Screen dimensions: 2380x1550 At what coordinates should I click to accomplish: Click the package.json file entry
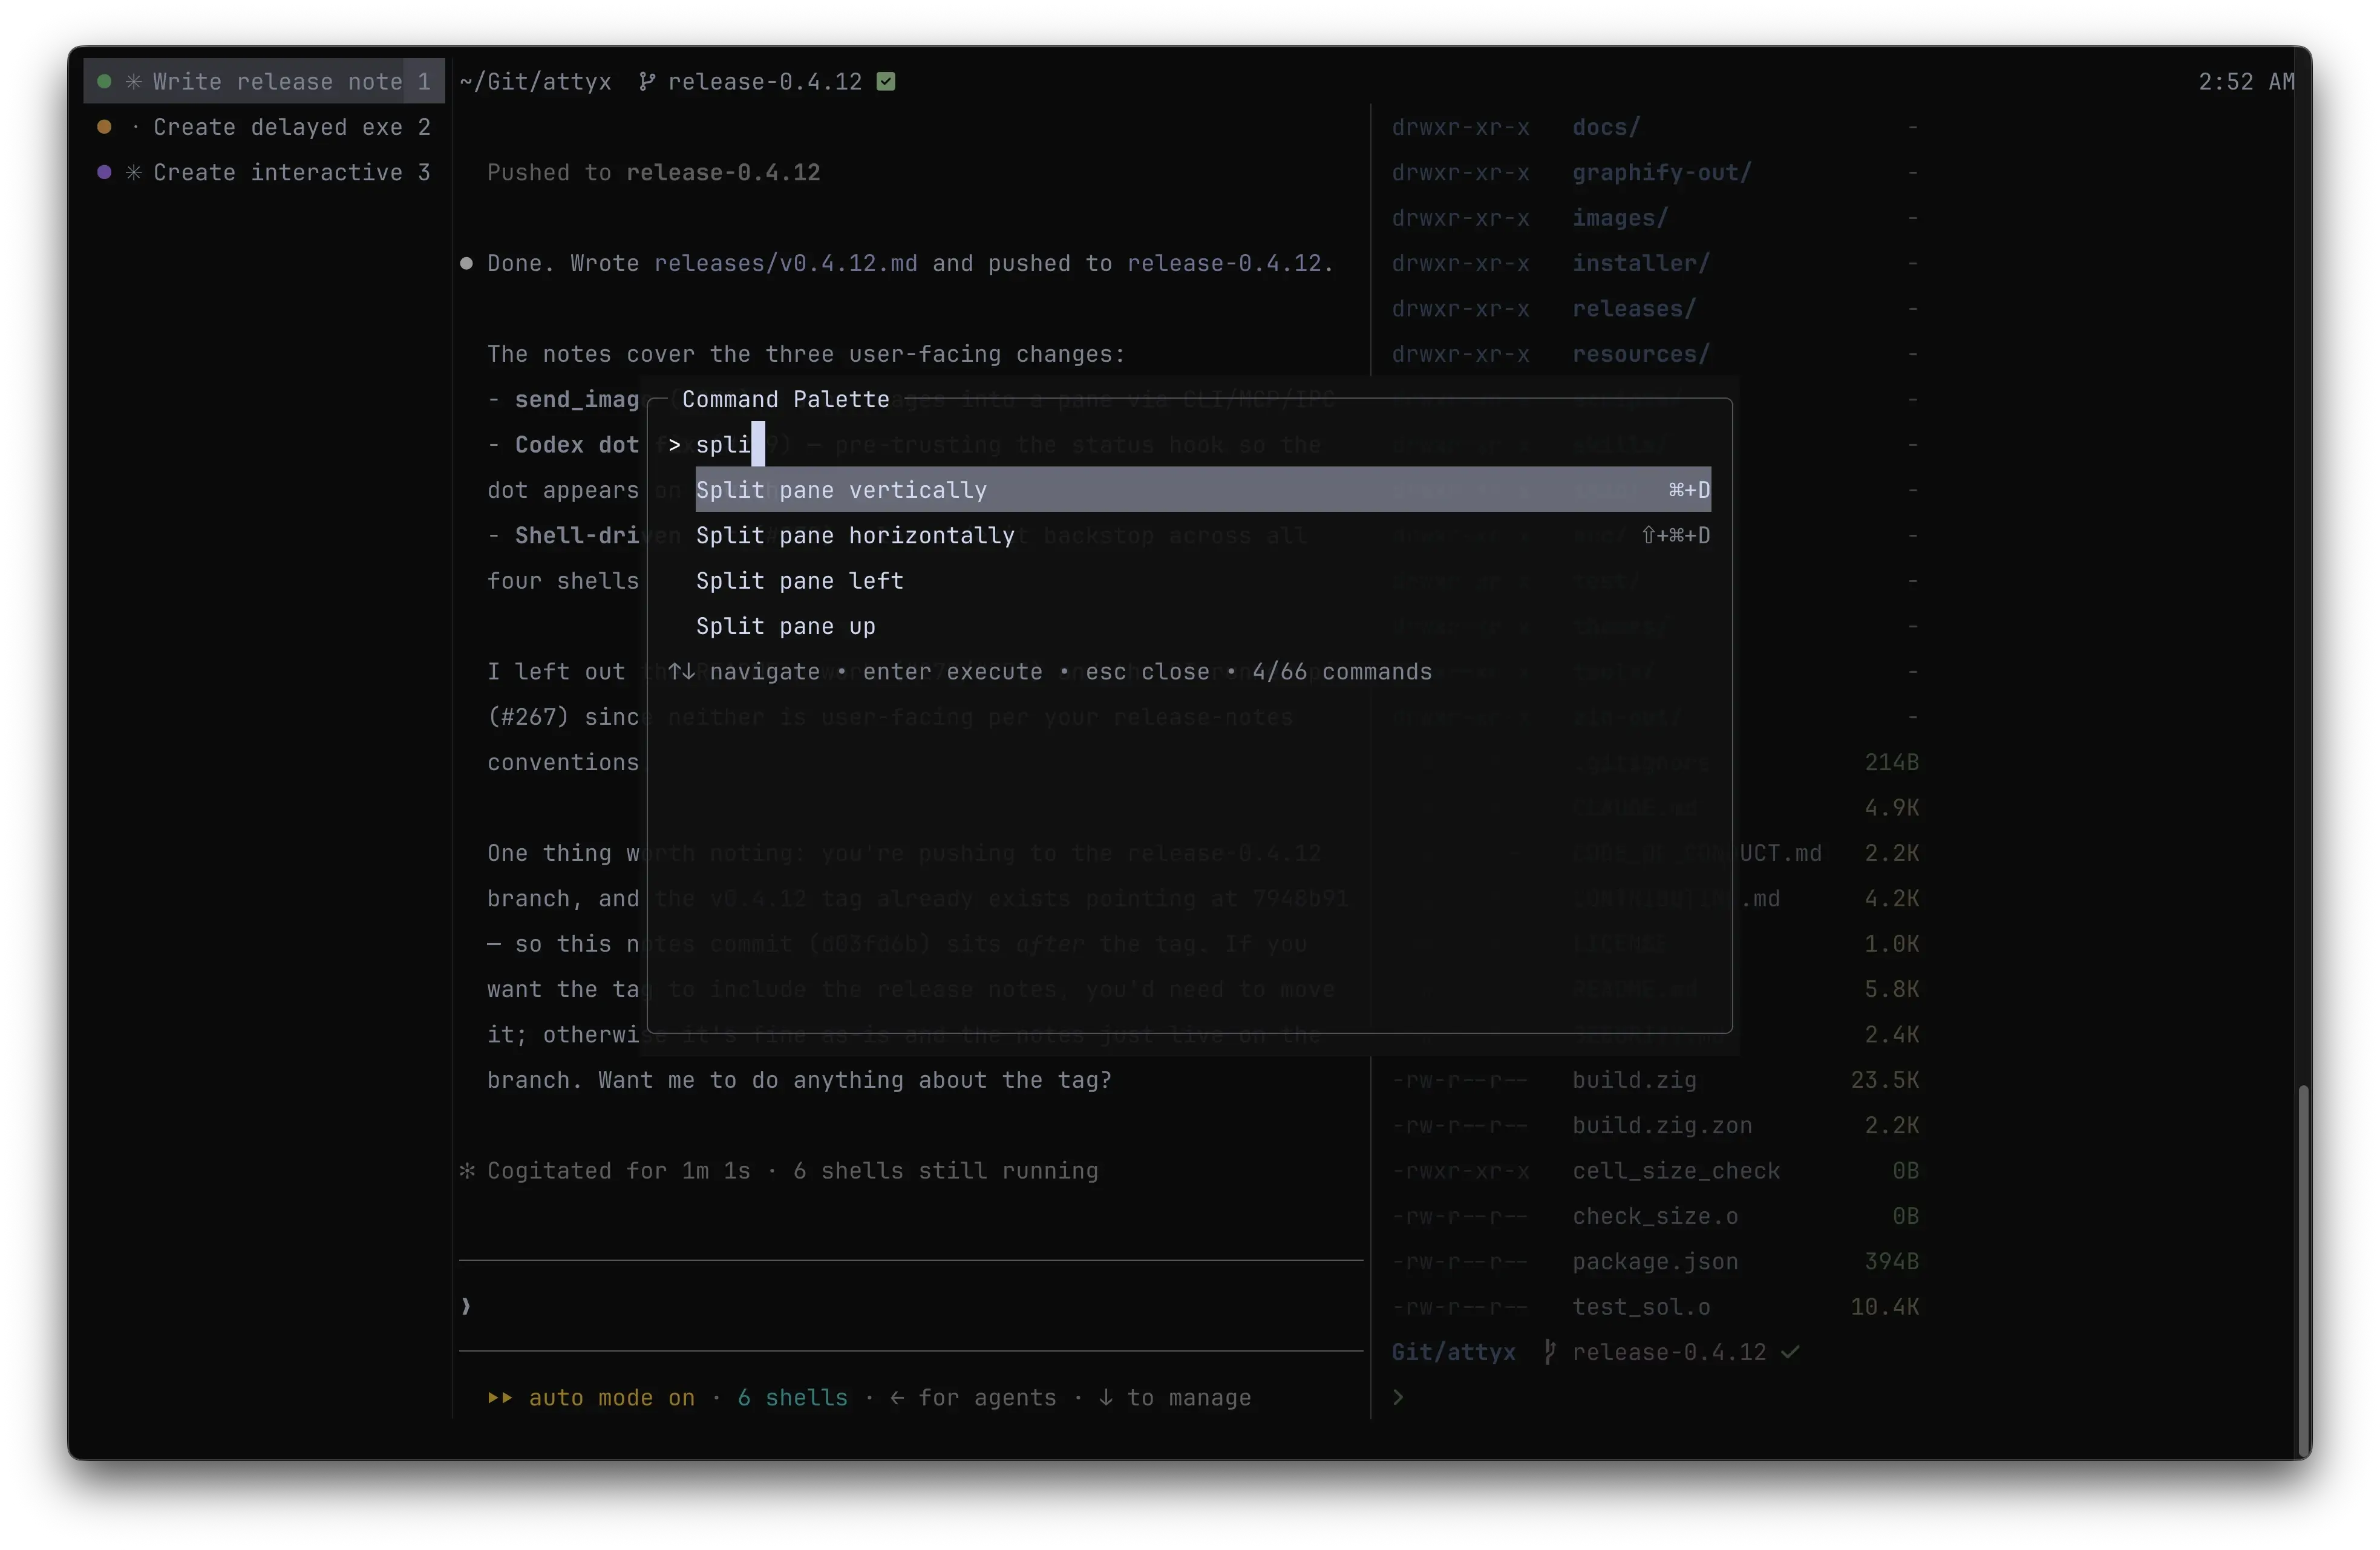point(1655,1262)
